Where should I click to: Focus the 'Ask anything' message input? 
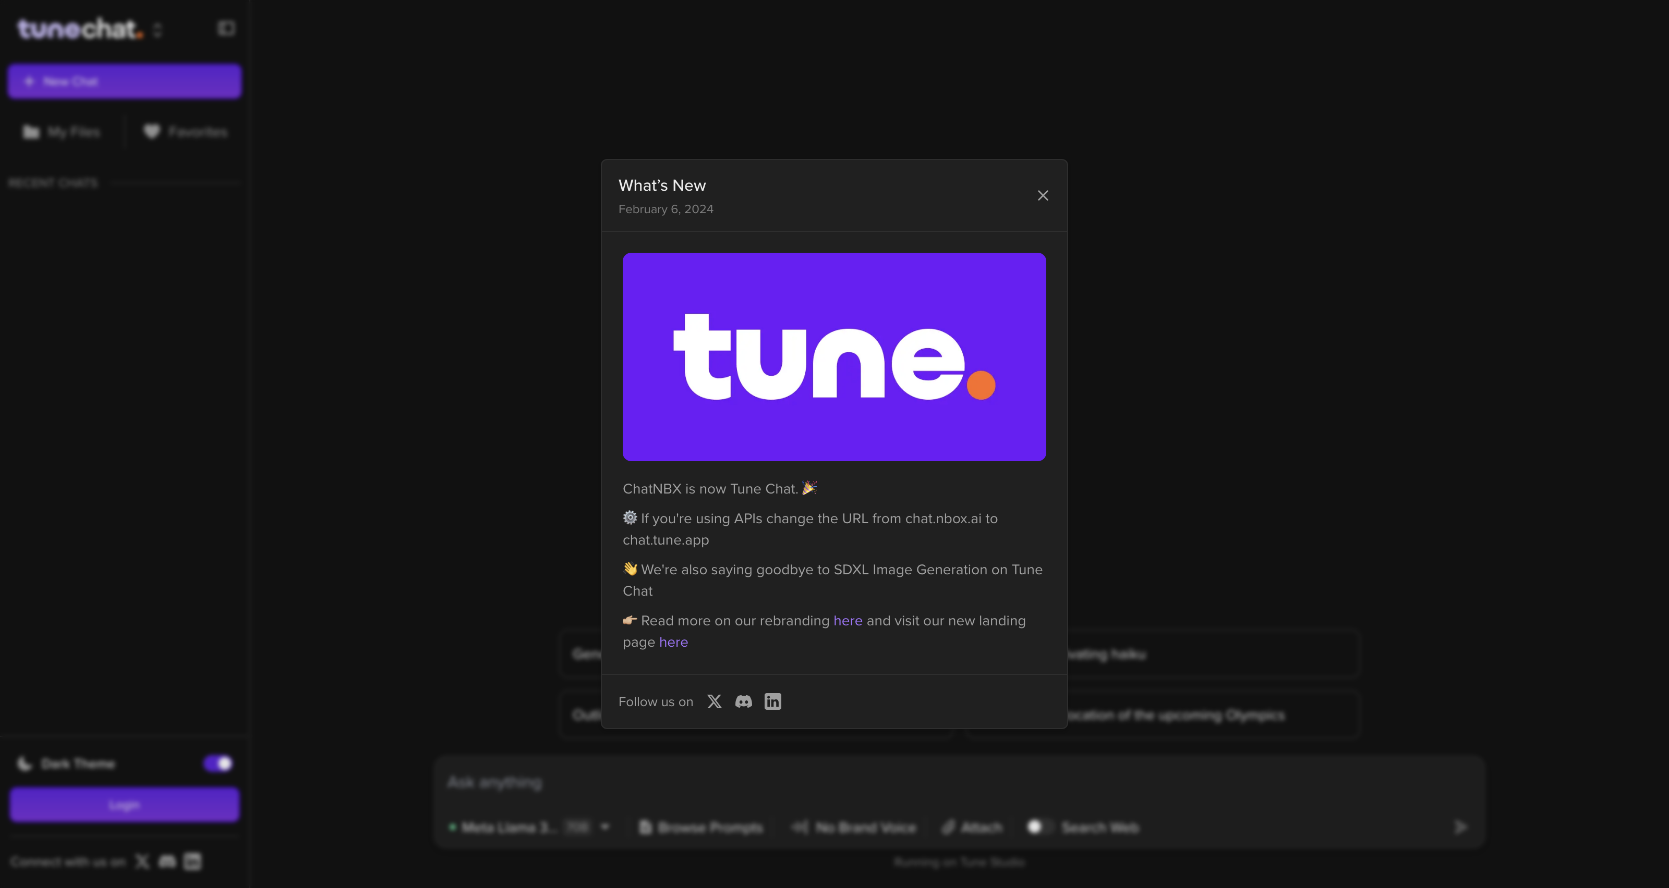[959, 783]
